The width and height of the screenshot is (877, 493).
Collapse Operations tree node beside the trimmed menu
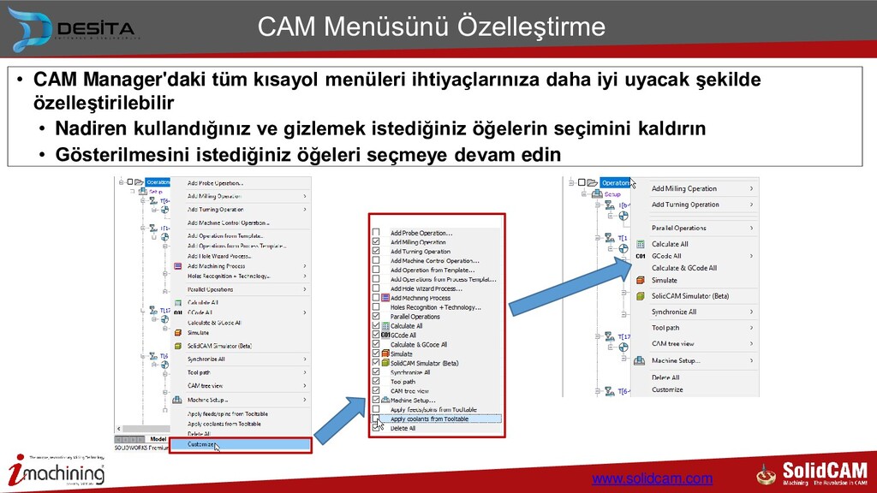point(571,182)
